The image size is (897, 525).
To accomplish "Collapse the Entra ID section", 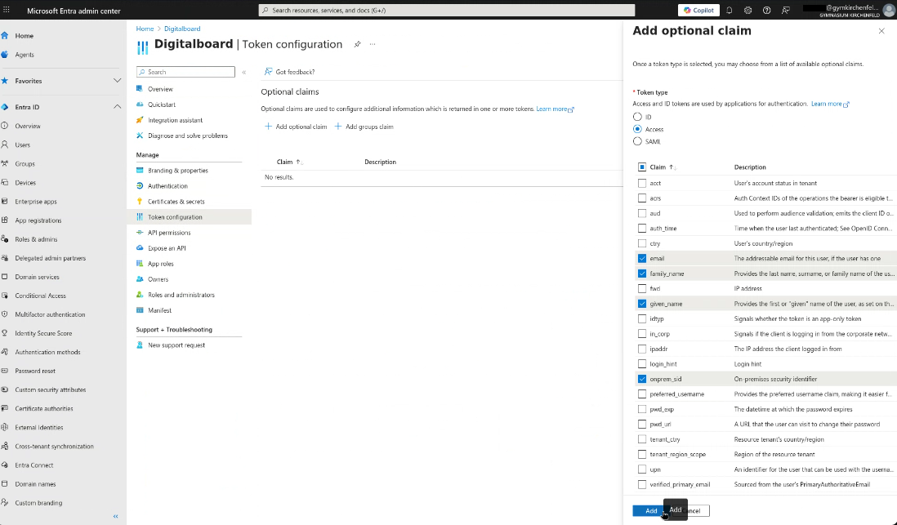I will click(117, 105).
